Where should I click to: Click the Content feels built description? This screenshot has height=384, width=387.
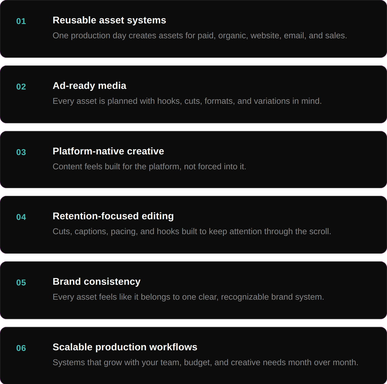pyautogui.click(x=149, y=166)
